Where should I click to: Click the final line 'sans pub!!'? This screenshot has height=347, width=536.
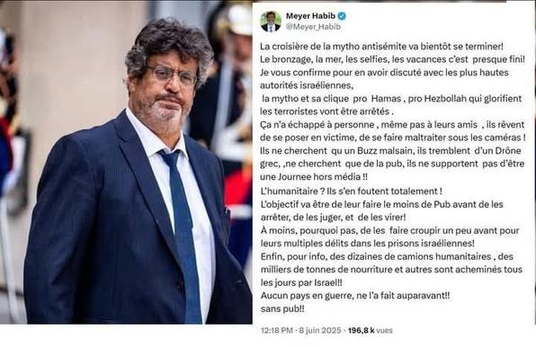(x=282, y=308)
